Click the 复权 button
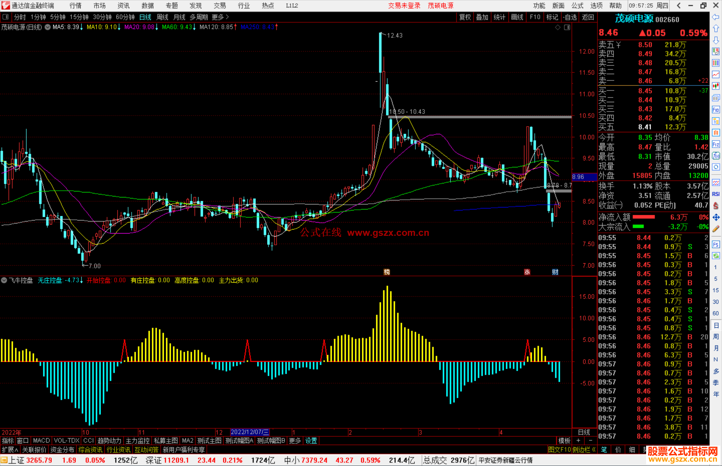722x466 pixels. point(465,17)
